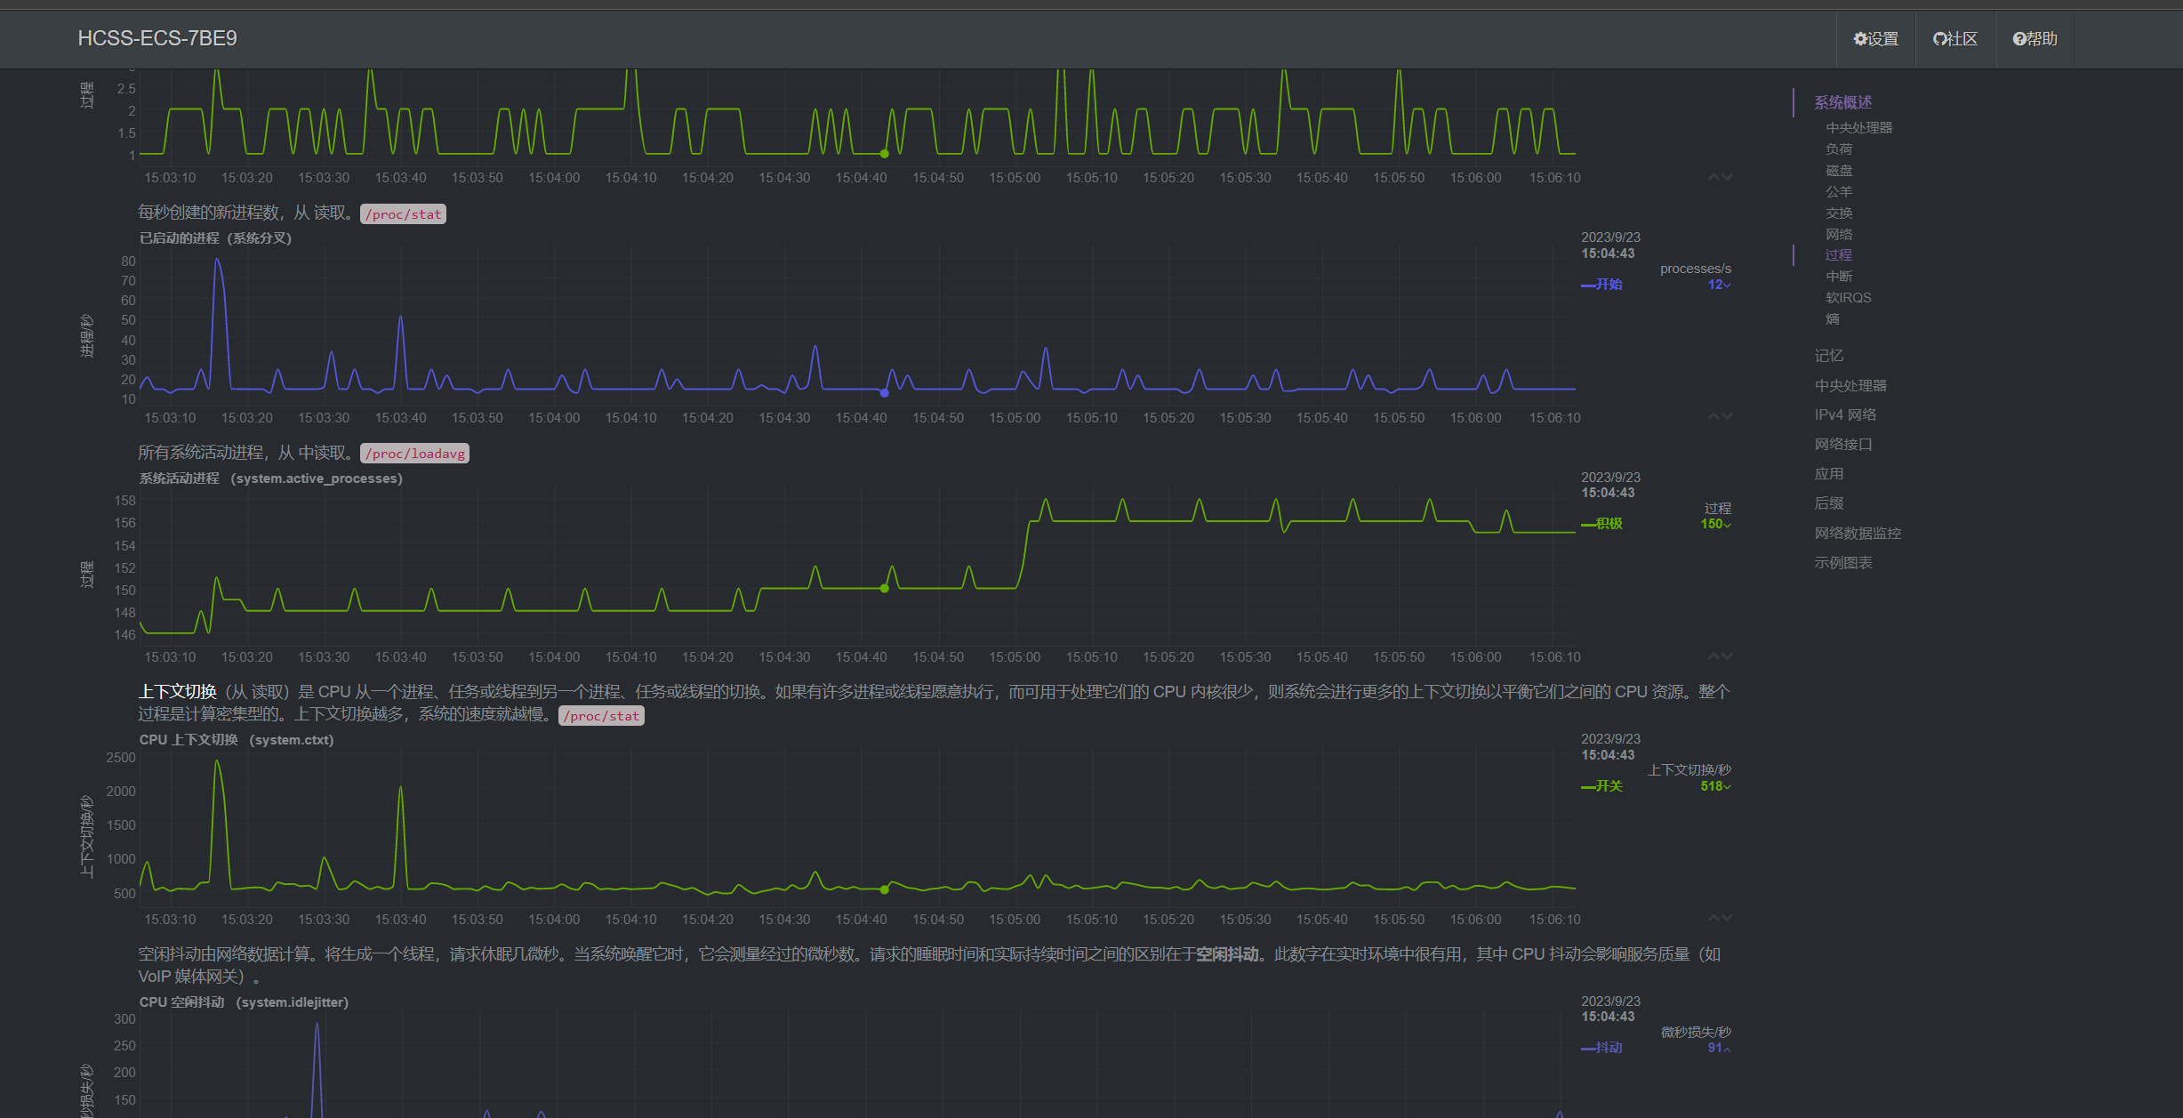Select the highlighted 过程 sidebar item
Screen dimensions: 2183x1118
[x=1839, y=255]
